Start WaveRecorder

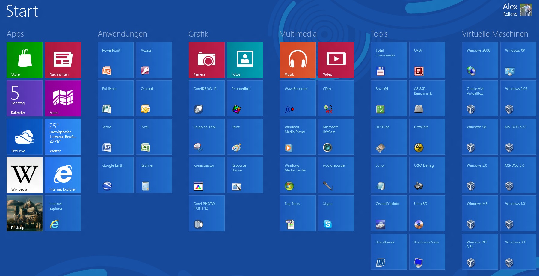point(298,98)
